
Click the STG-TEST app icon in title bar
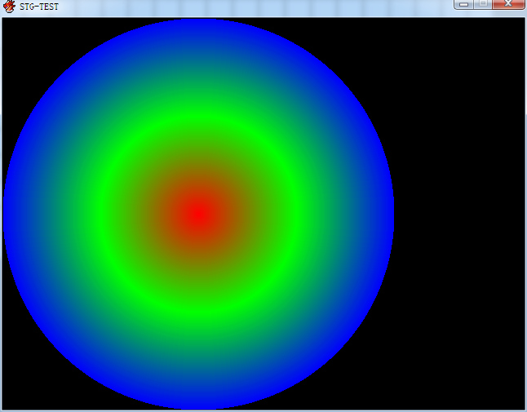click(9, 7)
